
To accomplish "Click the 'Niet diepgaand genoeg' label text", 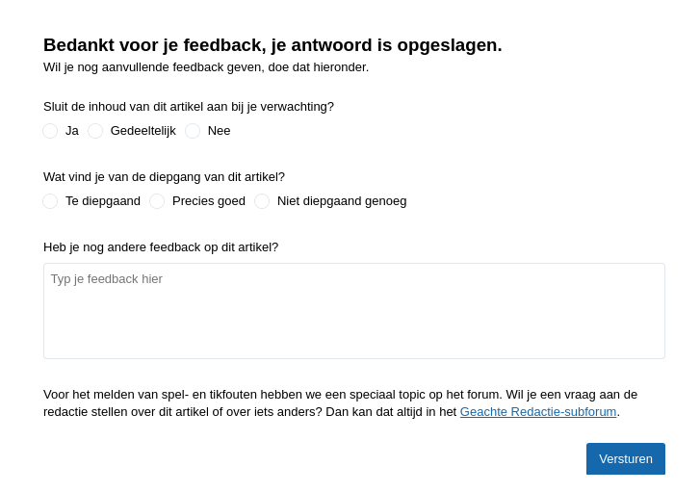I will click(x=342, y=201).
